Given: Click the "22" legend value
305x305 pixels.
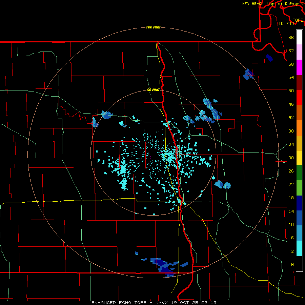Looking at the screenshot, I should [291, 184].
